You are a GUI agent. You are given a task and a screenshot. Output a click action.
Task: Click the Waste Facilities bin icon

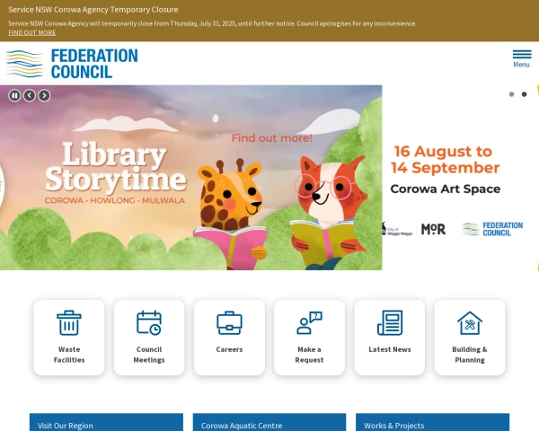point(69,322)
